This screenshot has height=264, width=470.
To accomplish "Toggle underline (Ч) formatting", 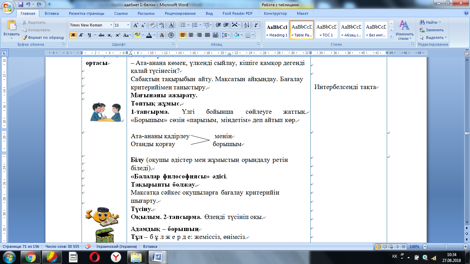I will coord(89,35).
